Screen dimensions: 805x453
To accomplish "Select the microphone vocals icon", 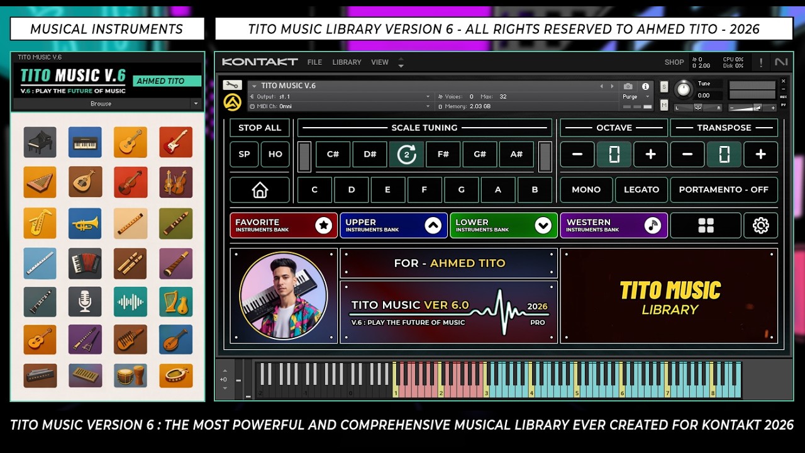I will point(85,302).
